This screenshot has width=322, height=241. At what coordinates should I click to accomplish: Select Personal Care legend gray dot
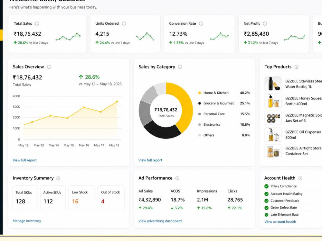click(x=199, y=114)
